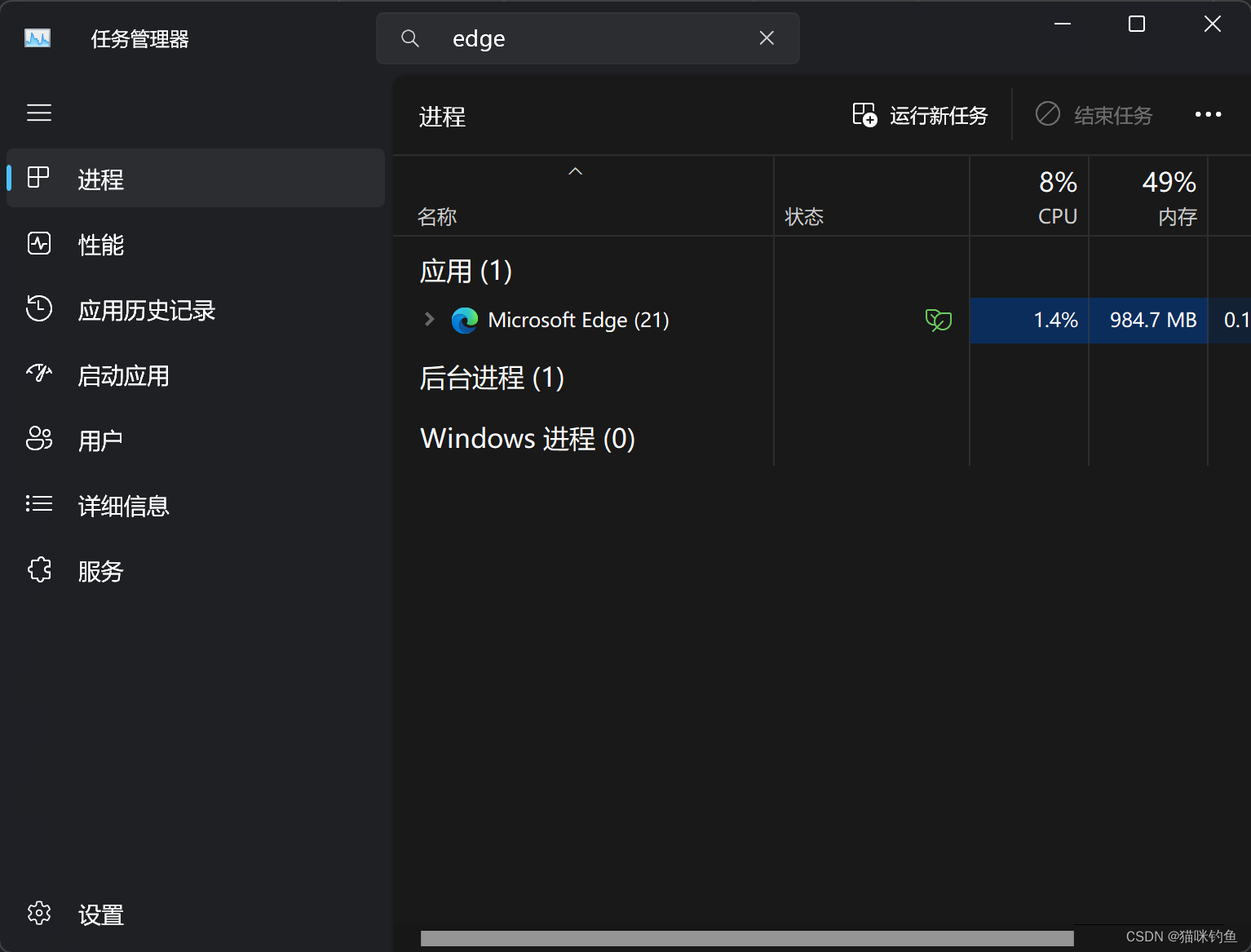This screenshot has height=952, width=1251.
Task: Select the Microsoft Edge (21) row text
Action: (x=578, y=320)
